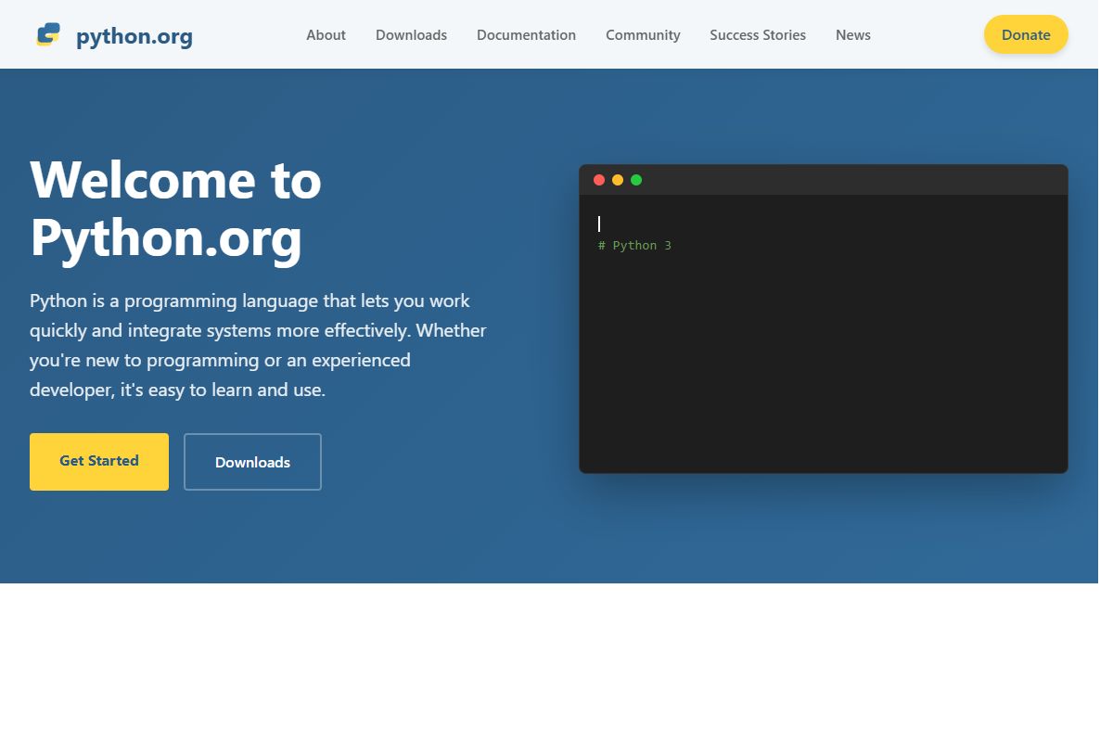1113x742 pixels.
Task: View the News section
Action: pyautogui.click(x=852, y=34)
